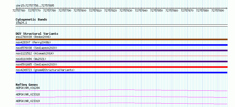This screenshot has height=107, width=235.
Task: Click the ADPGK|NR_023319 magenta transcript line
Action: (x=121, y=103)
